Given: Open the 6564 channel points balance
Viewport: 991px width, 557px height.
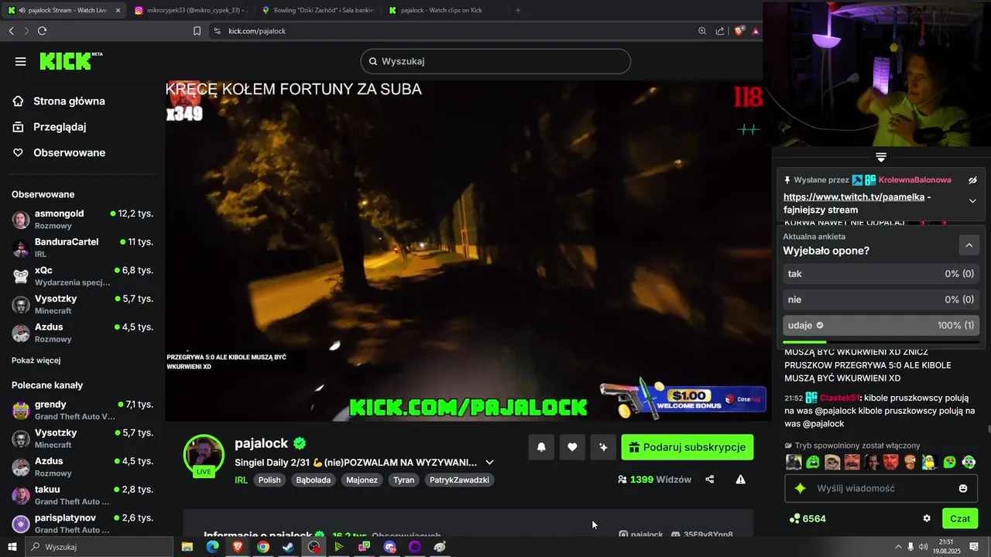Looking at the screenshot, I should click(x=808, y=518).
